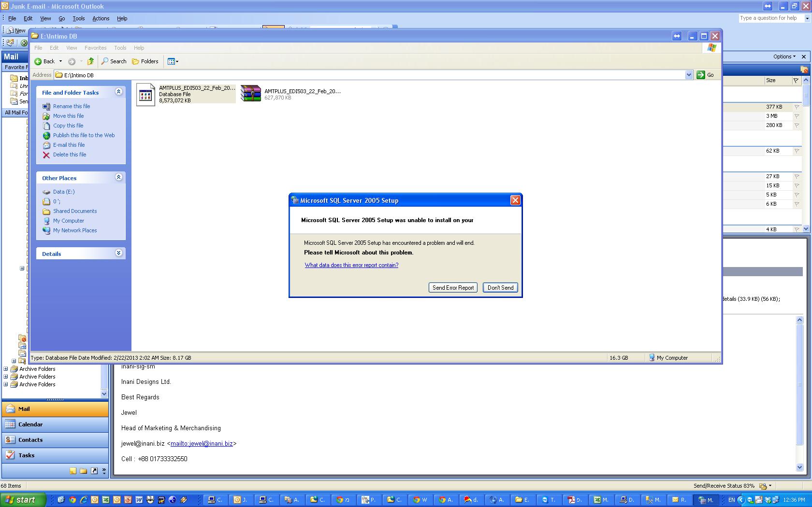Open 'What data does this error report contain?'
This screenshot has width=812, height=507.
click(x=351, y=265)
